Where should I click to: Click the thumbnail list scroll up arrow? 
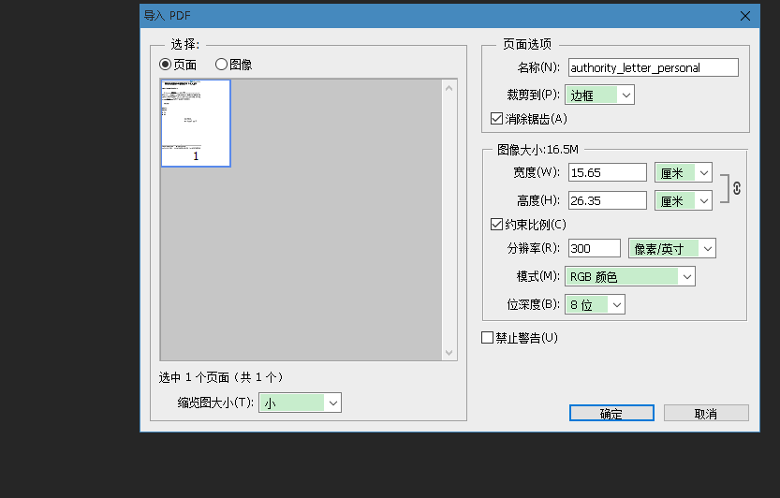point(449,89)
